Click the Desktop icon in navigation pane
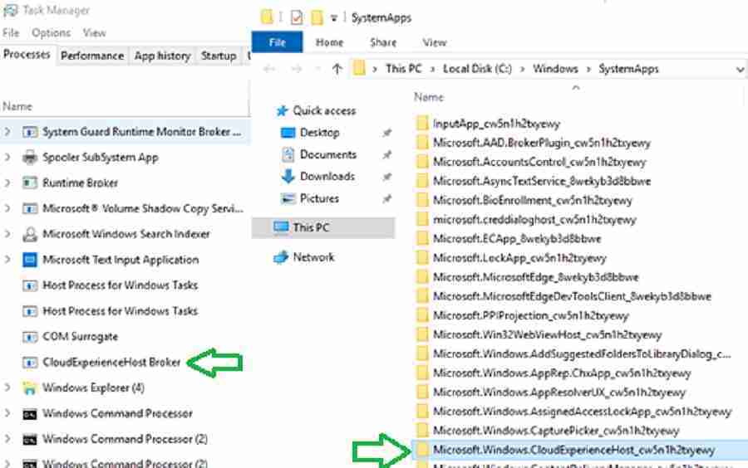This screenshot has width=748, height=468. point(288,133)
